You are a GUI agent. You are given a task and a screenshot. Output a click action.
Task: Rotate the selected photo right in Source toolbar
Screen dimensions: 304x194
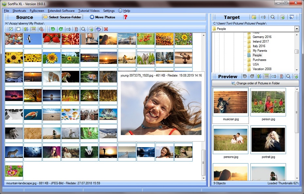[61, 29]
